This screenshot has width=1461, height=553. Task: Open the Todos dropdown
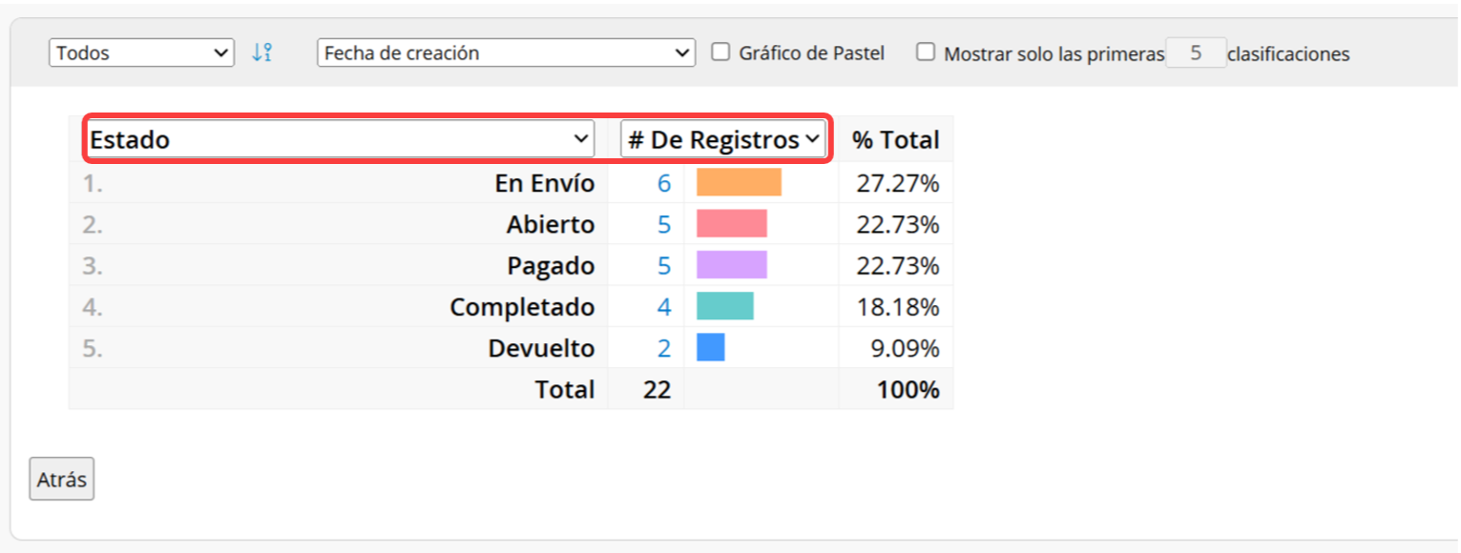coord(141,52)
